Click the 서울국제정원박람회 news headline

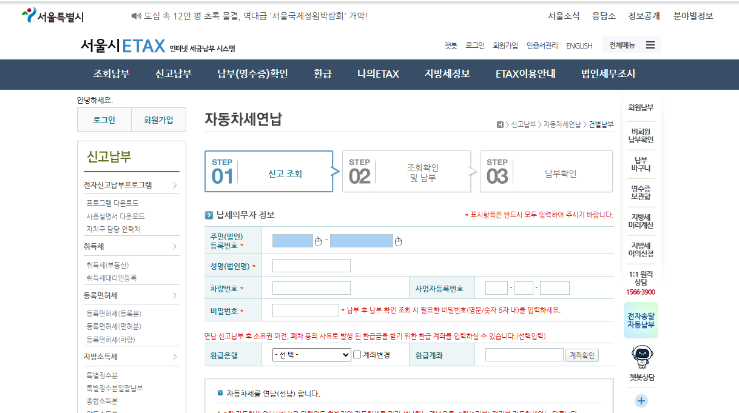coord(256,16)
